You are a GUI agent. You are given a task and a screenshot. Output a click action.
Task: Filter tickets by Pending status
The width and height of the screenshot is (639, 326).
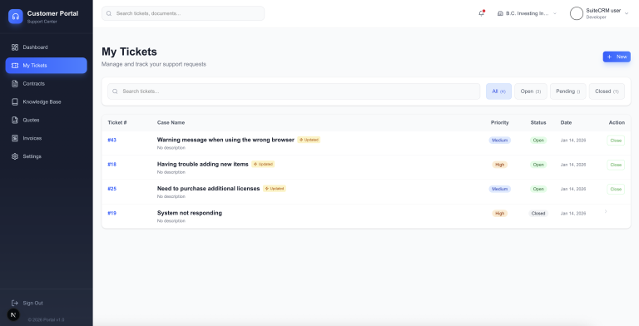[x=567, y=91]
